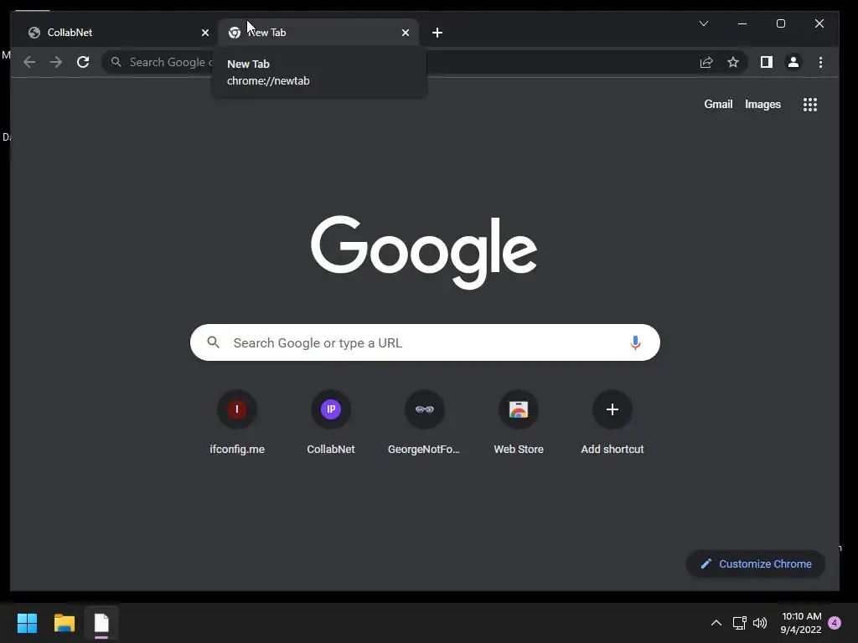This screenshot has width=858, height=643.
Task: Maximize the Chrome window
Action: [x=781, y=23]
